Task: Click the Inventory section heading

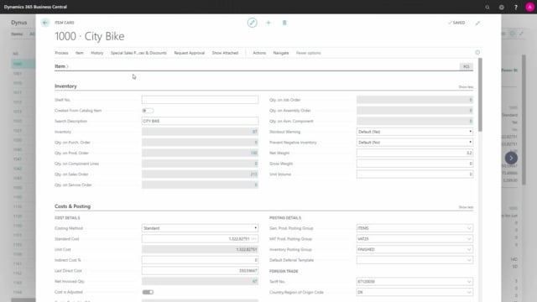Action: (65, 86)
